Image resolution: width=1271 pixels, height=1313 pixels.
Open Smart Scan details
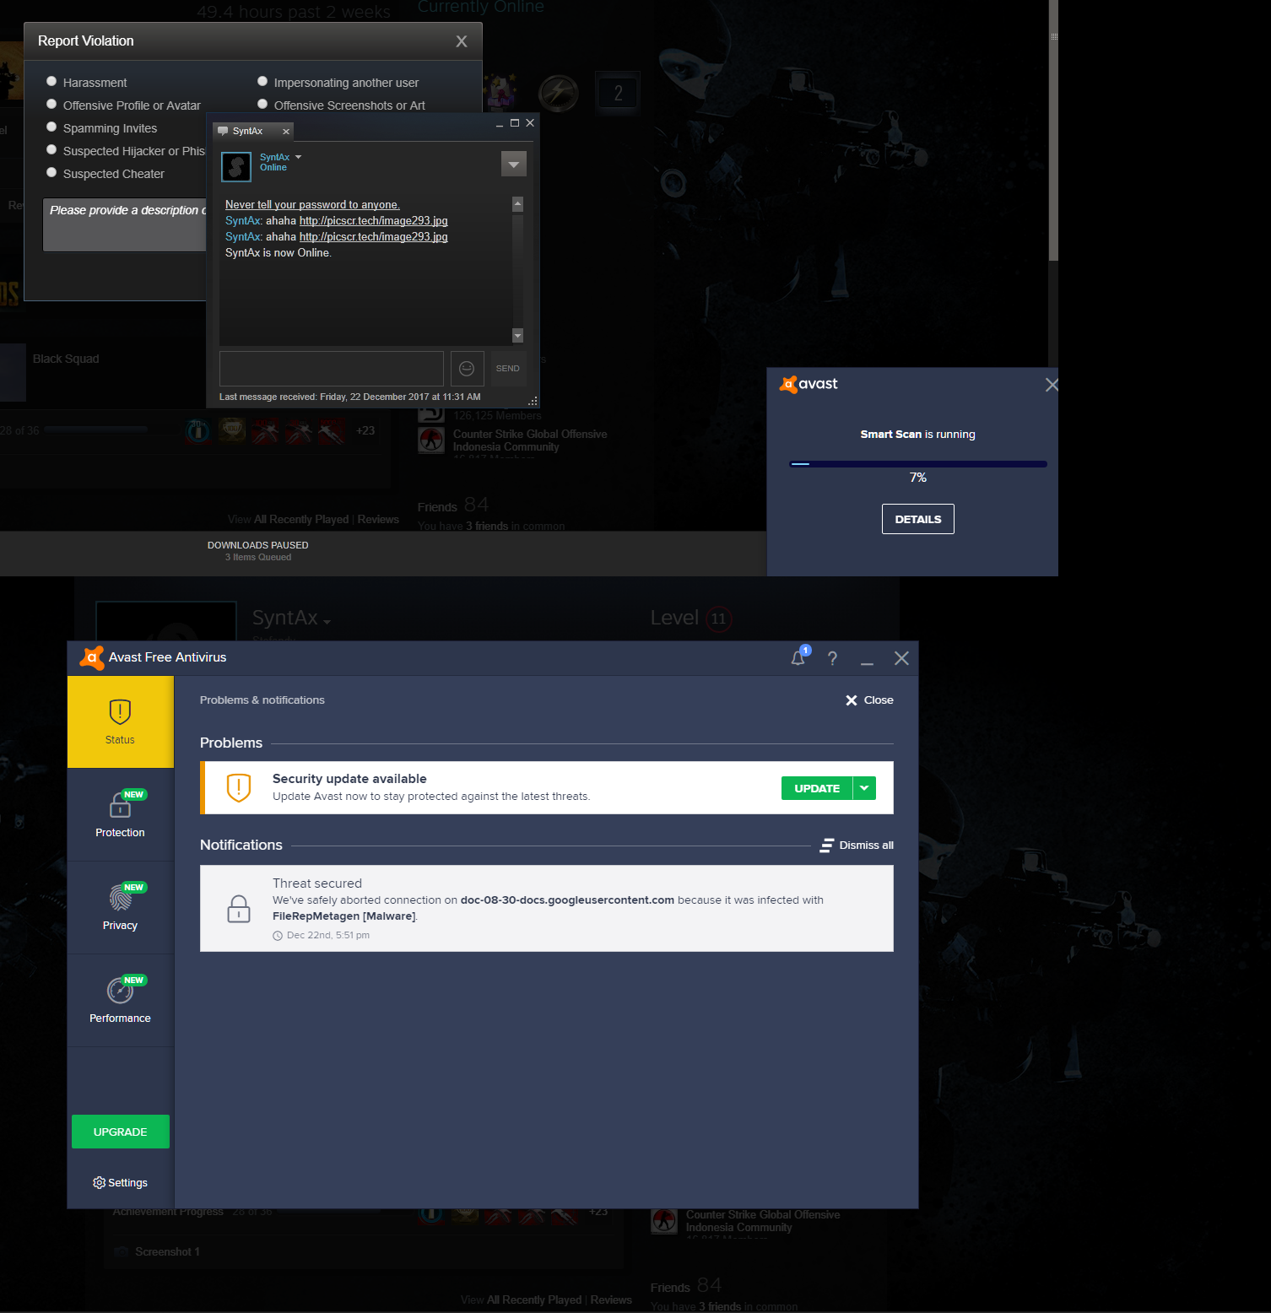[918, 519]
